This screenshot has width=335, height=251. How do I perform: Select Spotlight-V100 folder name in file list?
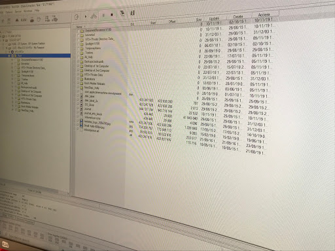pos(92,44)
